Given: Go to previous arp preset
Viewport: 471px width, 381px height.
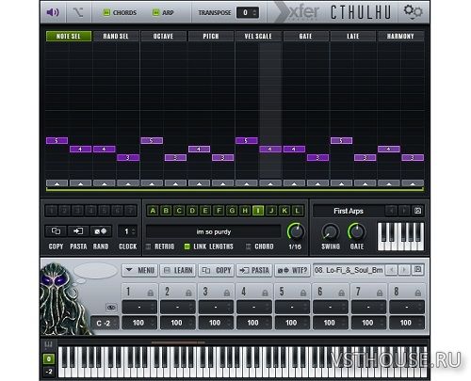Looking at the screenshot, I should pos(391,211).
